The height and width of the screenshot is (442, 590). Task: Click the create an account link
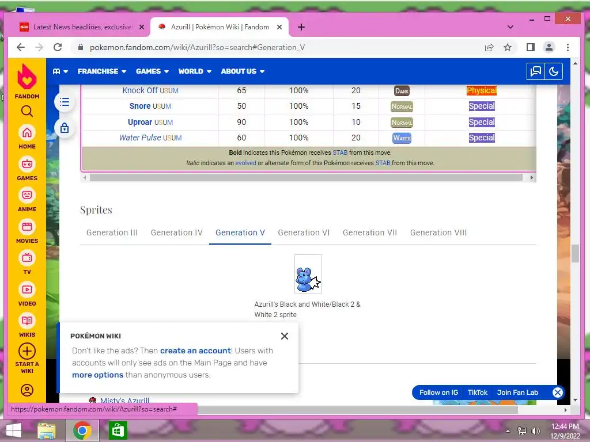[x=195, y=350]
